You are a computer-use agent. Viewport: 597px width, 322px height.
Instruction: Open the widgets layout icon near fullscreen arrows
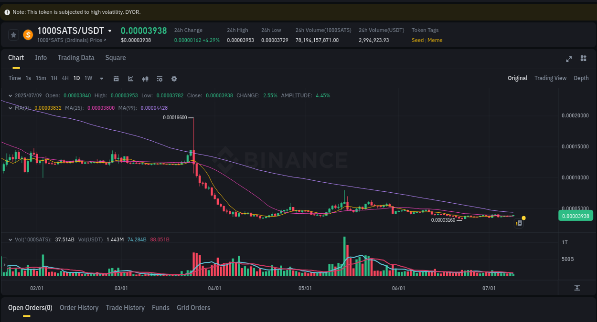[583, 59]
